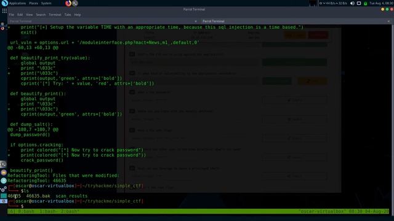Open the Terminal menu in the menu bar
Viewport: 394px width, 221px height.
[x=55, y=15]
